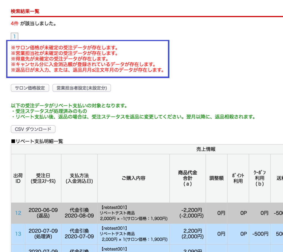
Task: Click the 受注日 (受注ステータス) column header
Action: (x=43, y=178)
